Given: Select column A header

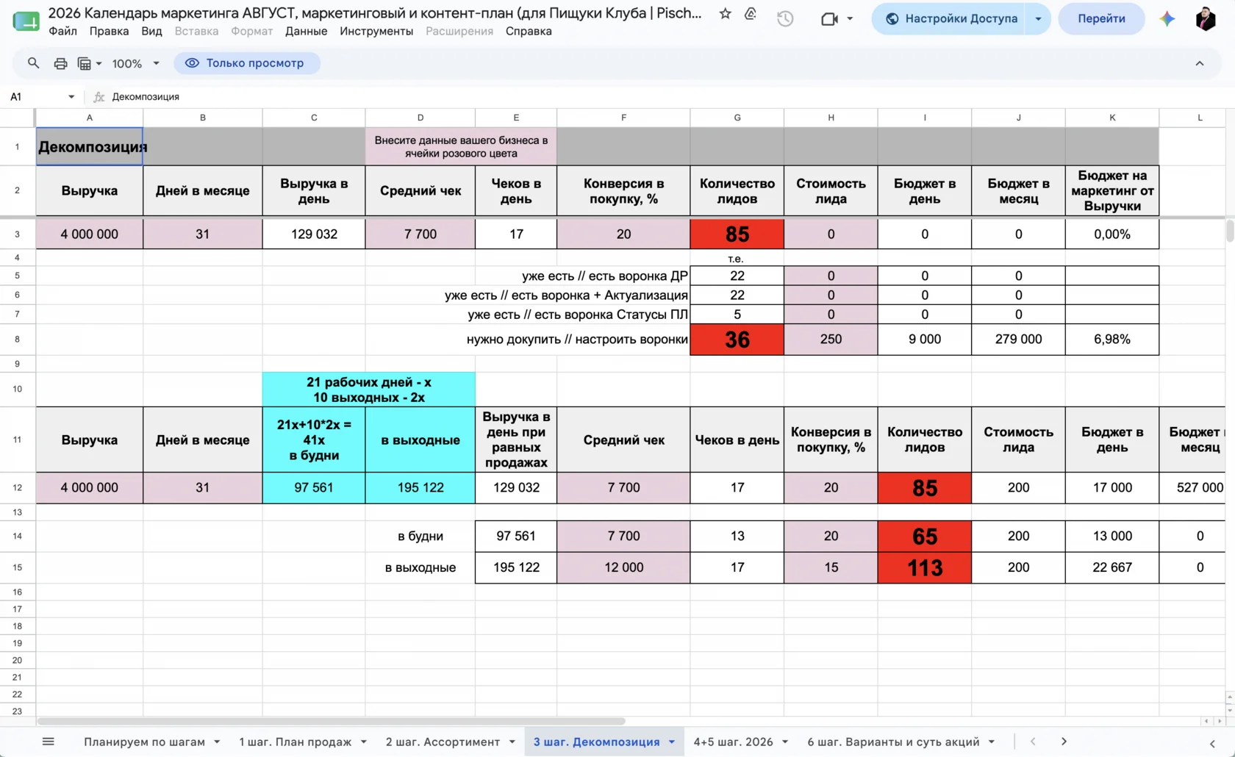Looking at the screenshot, I should click(90, 118).
